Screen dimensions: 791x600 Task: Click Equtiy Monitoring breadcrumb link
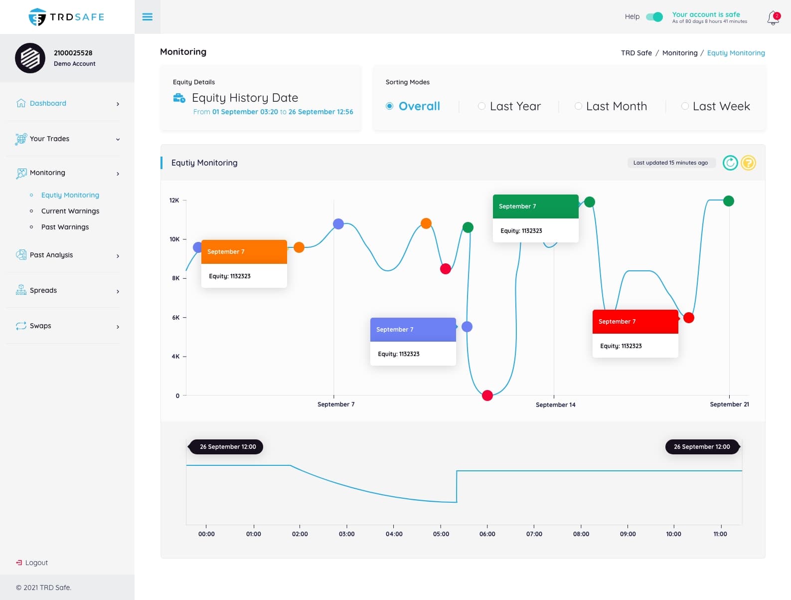(x=736, y=53)
